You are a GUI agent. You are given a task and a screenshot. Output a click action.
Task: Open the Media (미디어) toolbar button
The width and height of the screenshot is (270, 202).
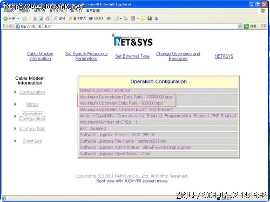[x=96, y=18]
